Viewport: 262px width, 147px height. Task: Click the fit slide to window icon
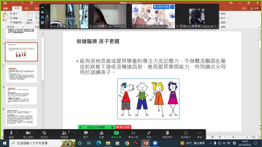pyautogui.click(x=259, y=137)
